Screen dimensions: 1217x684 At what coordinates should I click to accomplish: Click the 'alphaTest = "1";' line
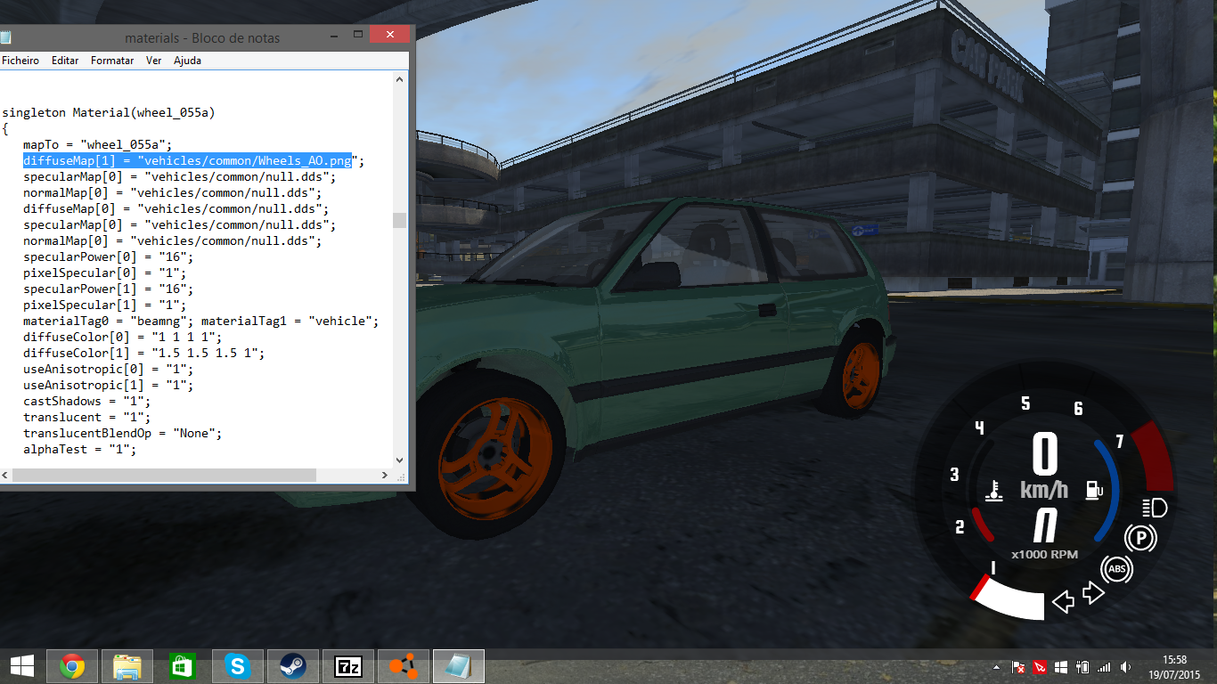pos(79,449)
